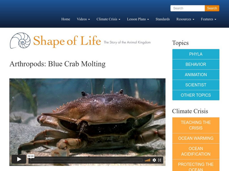Click the BEHAVIOR topic link
The height and width of the screenshot is (171, 229).
[196, 64]
